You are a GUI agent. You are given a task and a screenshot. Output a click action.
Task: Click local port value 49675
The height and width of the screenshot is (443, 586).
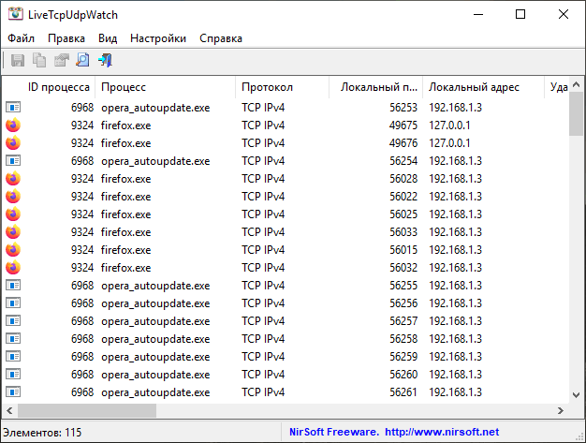point(403,126)
